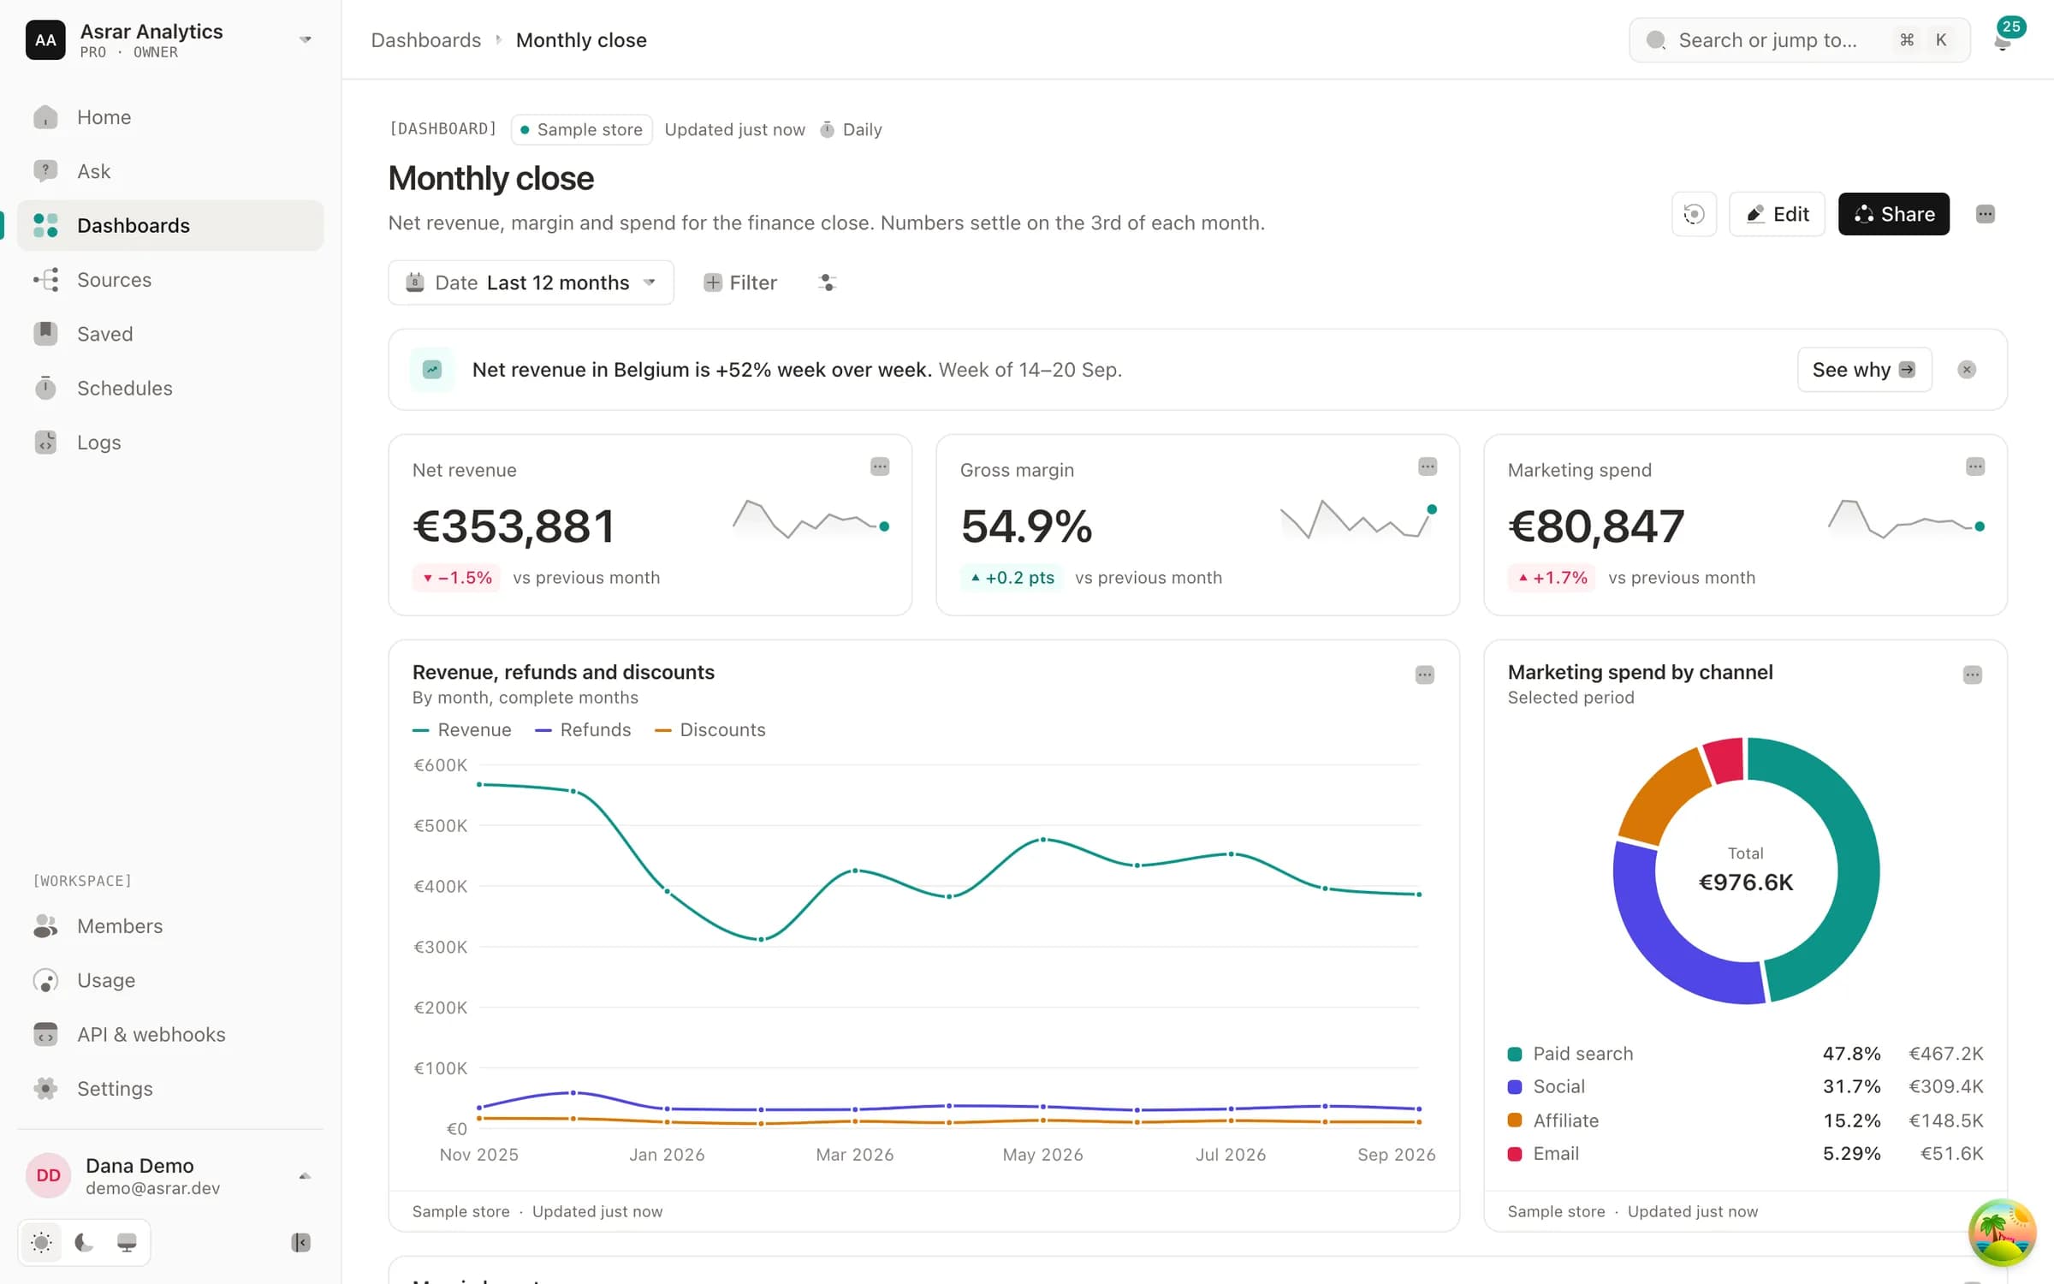Add a Filter to the dashboard

[x=740, y=282]
